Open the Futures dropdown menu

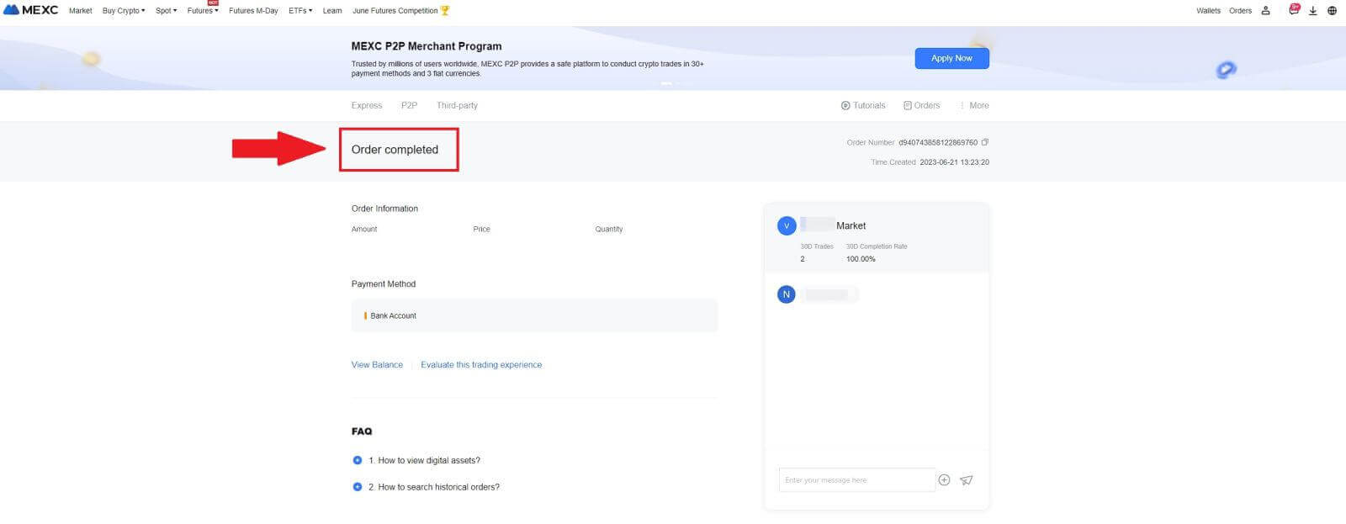(202, 11)
